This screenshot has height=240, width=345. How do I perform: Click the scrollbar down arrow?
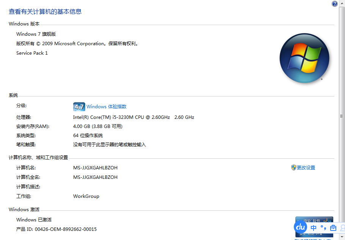pos(342,237)
